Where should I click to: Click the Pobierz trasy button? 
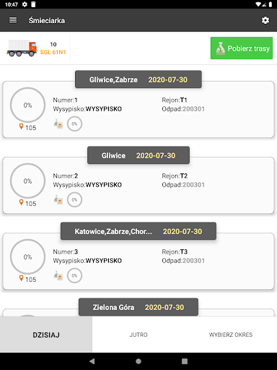click(x=242, y=48)
